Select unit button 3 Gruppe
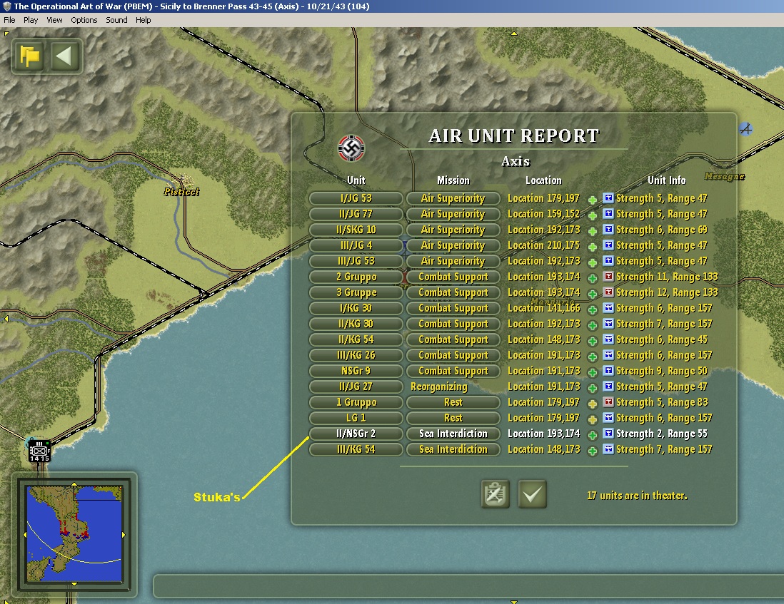 (356, 292)
